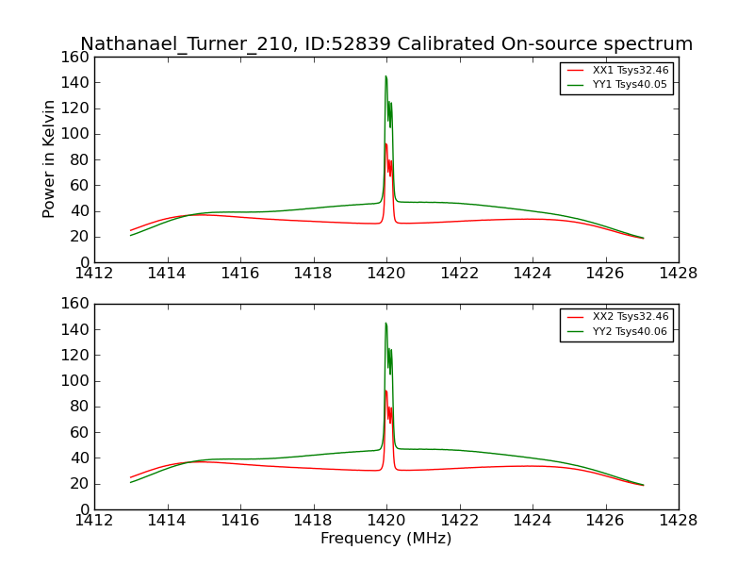
Task: Click the XX1 Tsys32.46 legend entry
Action: point(617,70)
